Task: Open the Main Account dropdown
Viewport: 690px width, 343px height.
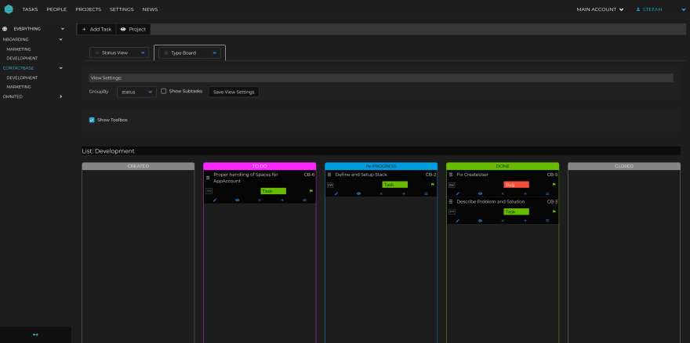Action: pyautogui.click(x=600, y=9)
